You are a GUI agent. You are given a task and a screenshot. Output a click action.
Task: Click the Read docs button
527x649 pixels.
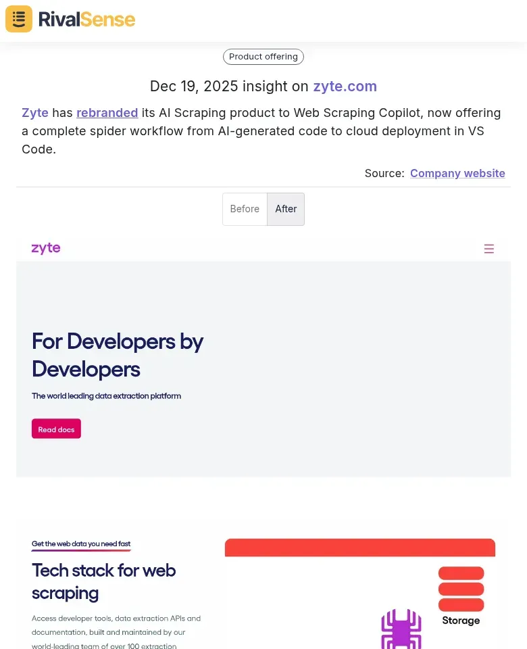click(x=56, y=429)
